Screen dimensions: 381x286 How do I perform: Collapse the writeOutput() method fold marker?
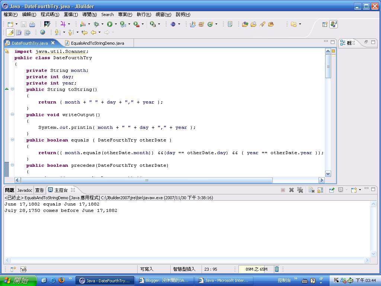tap(12, 114)
